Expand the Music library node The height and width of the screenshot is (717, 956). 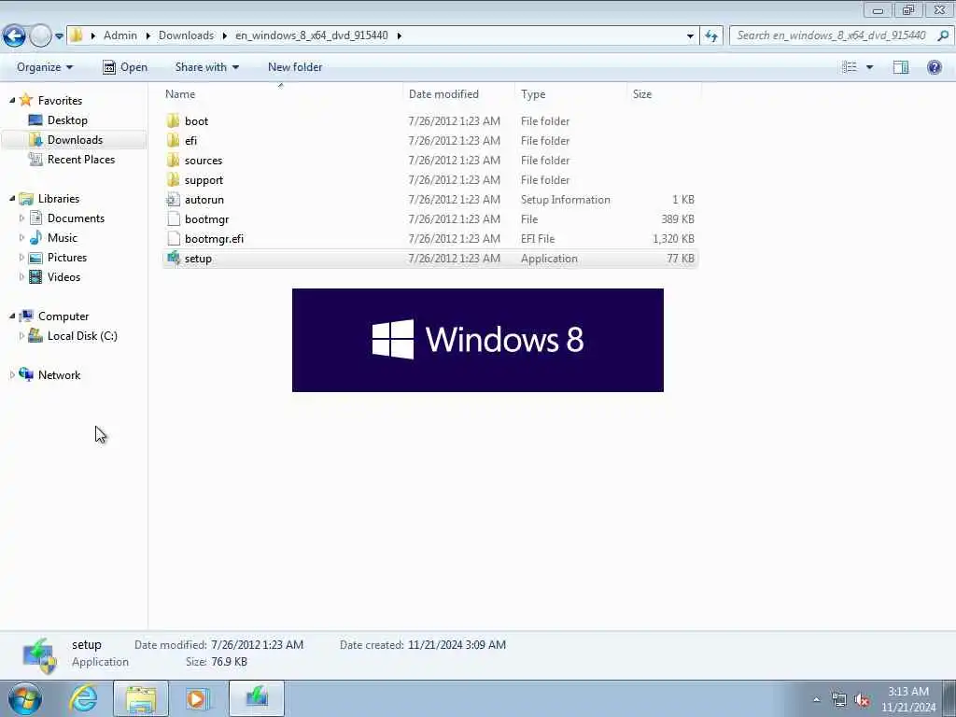(x=22, y=238)
